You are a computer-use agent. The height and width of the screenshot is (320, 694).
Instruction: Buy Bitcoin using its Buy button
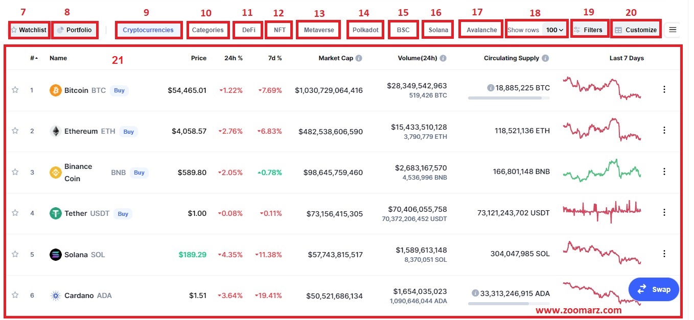119,91
